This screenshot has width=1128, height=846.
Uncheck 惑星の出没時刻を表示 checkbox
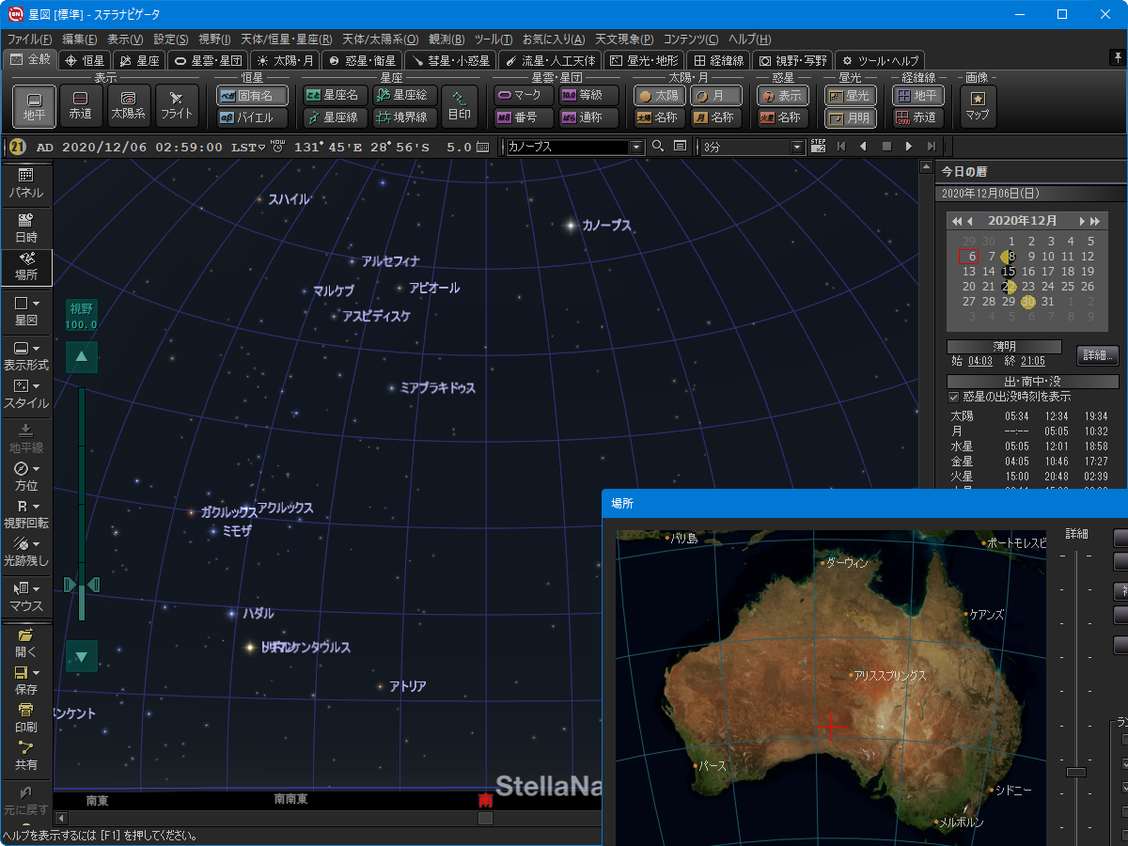tap(954, 397)
